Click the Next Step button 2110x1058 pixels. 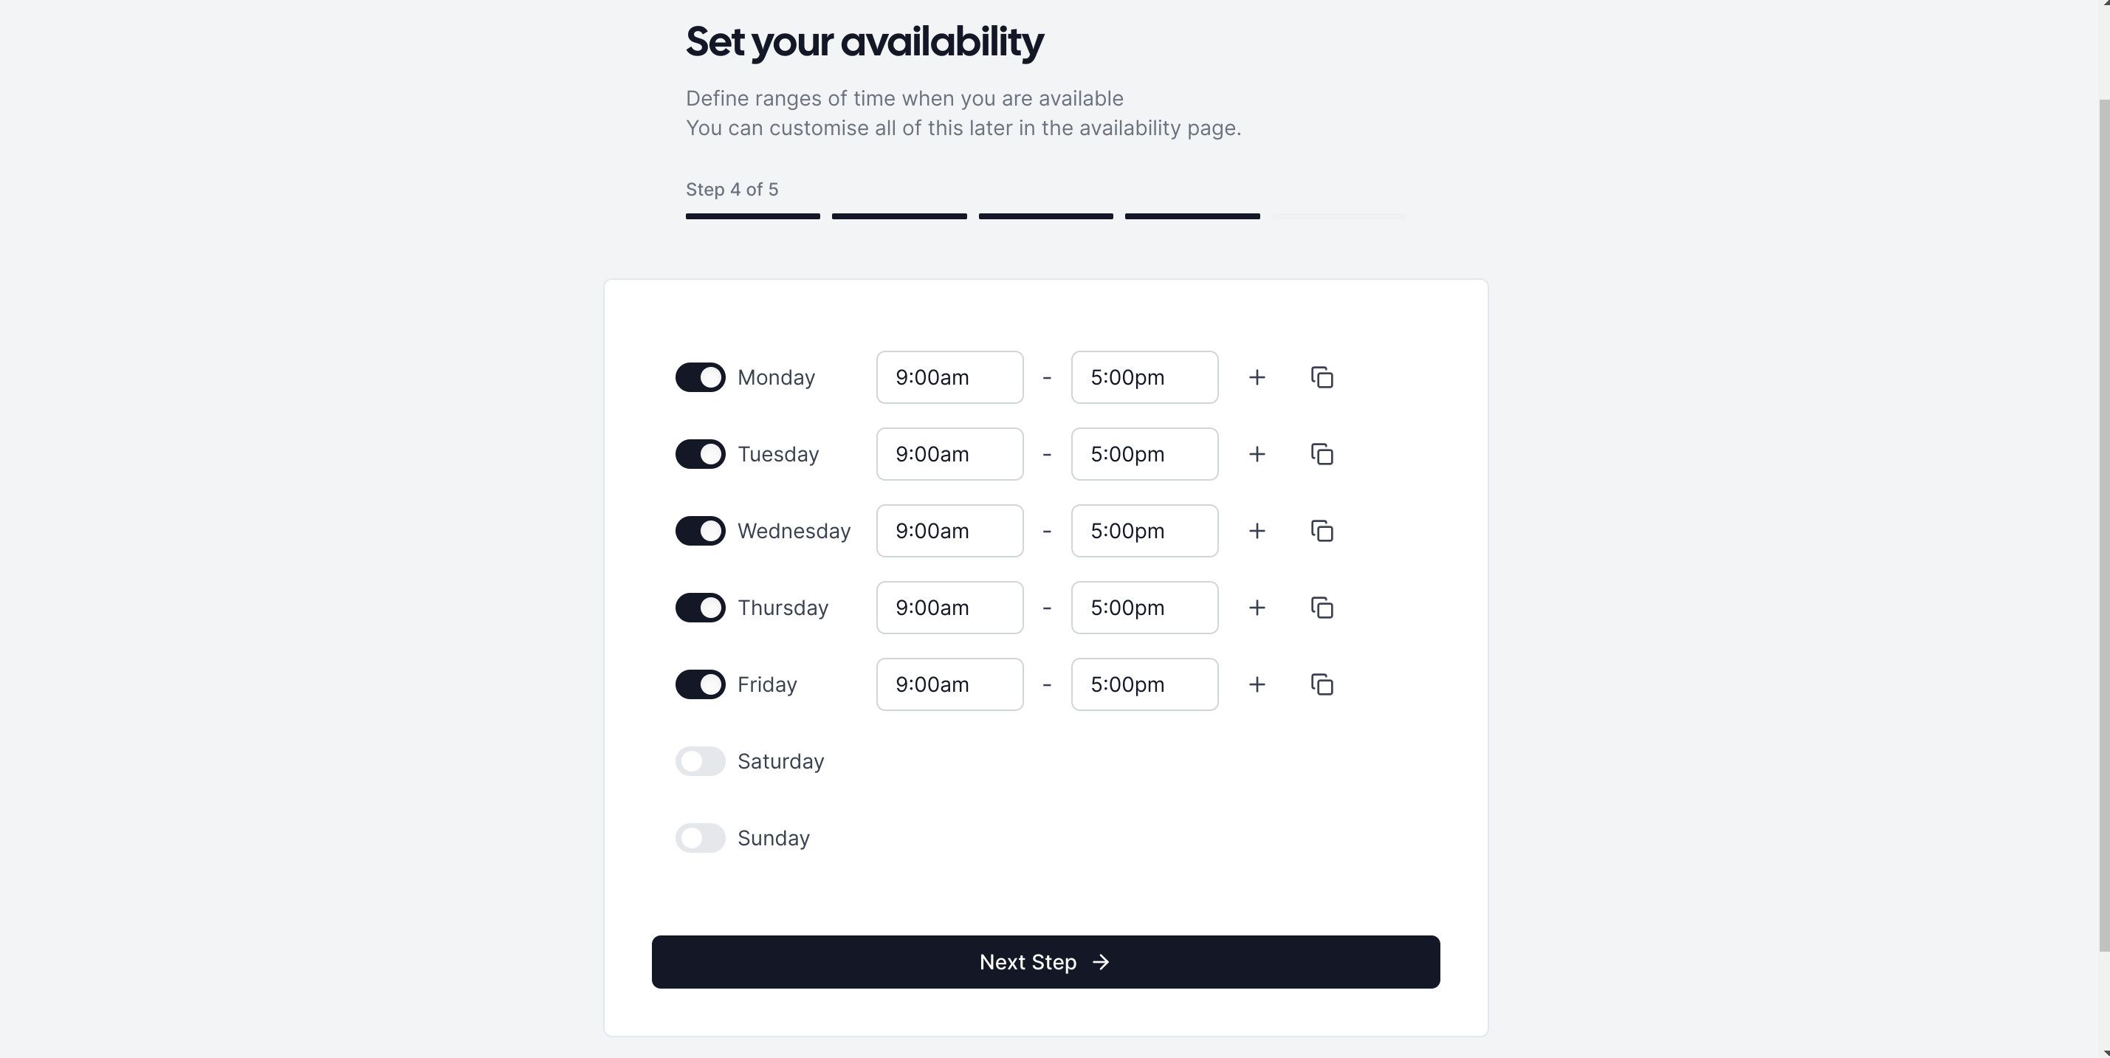pos(1045,961)
